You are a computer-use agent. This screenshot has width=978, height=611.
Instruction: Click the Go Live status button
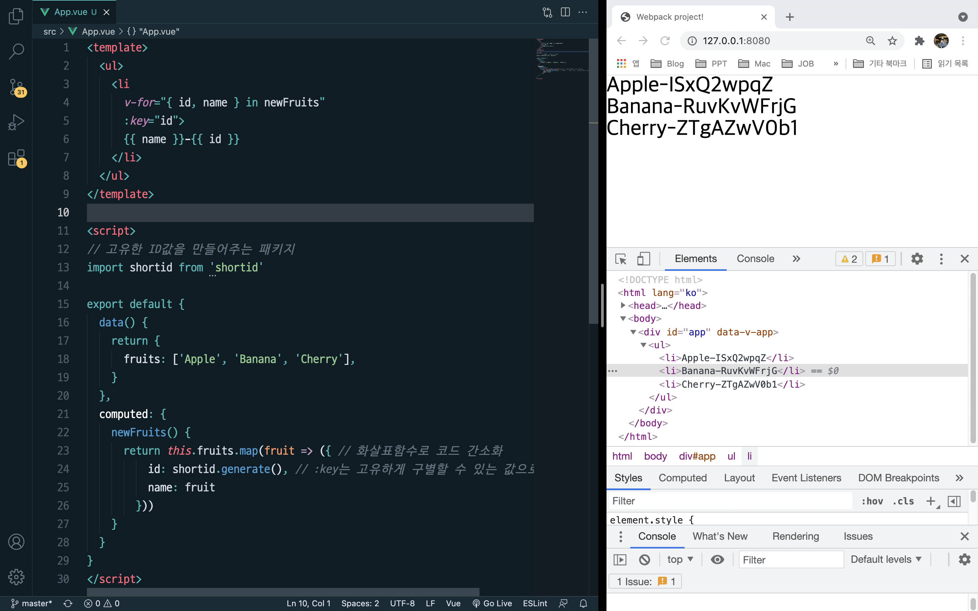tap(492, 603)
